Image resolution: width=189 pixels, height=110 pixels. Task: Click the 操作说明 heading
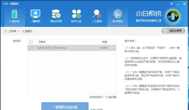click(x=130, y=41)
